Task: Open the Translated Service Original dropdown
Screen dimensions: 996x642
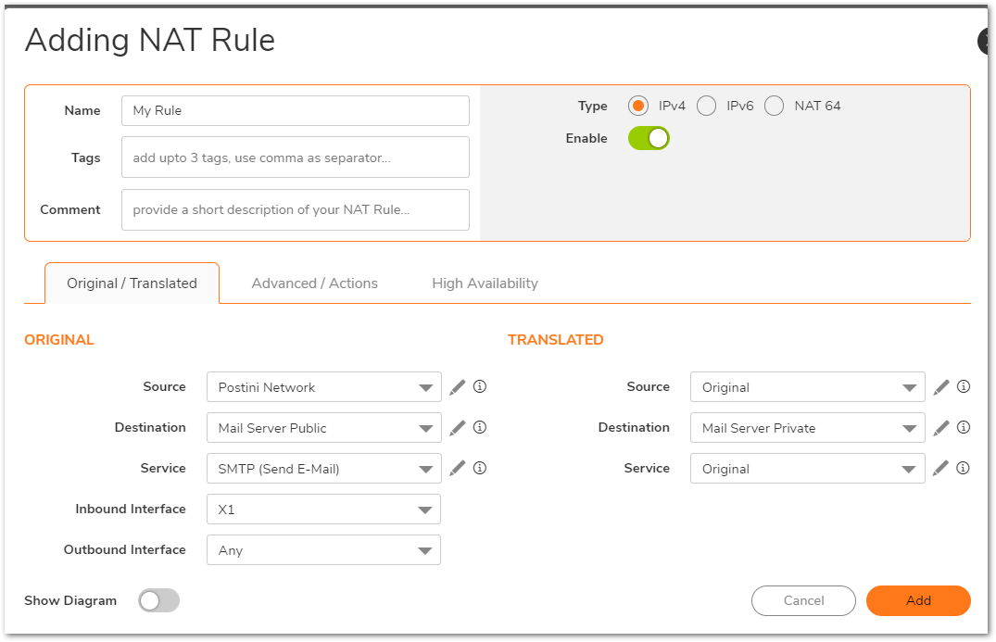Action: (808, 469)
